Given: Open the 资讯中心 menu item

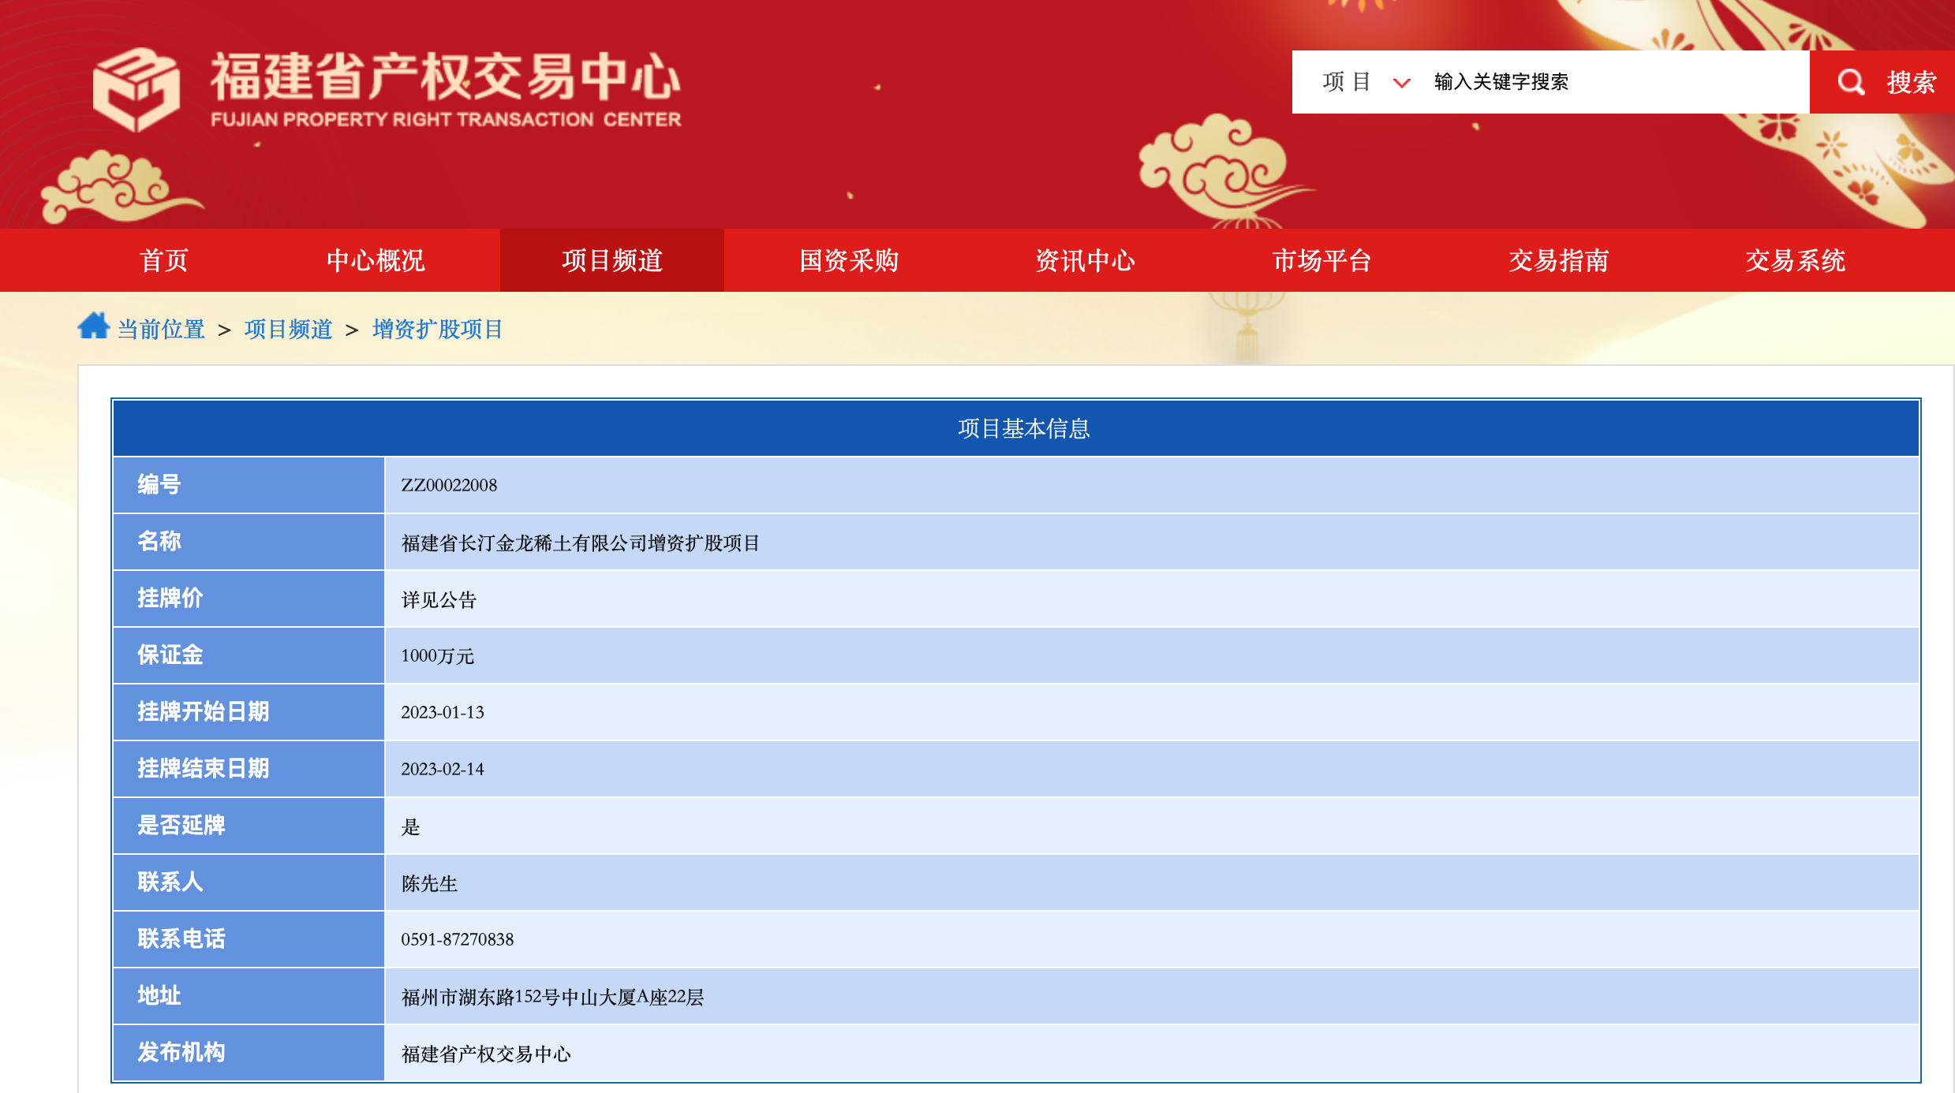Looking at the screenshot, I should tap(1085, 260).
